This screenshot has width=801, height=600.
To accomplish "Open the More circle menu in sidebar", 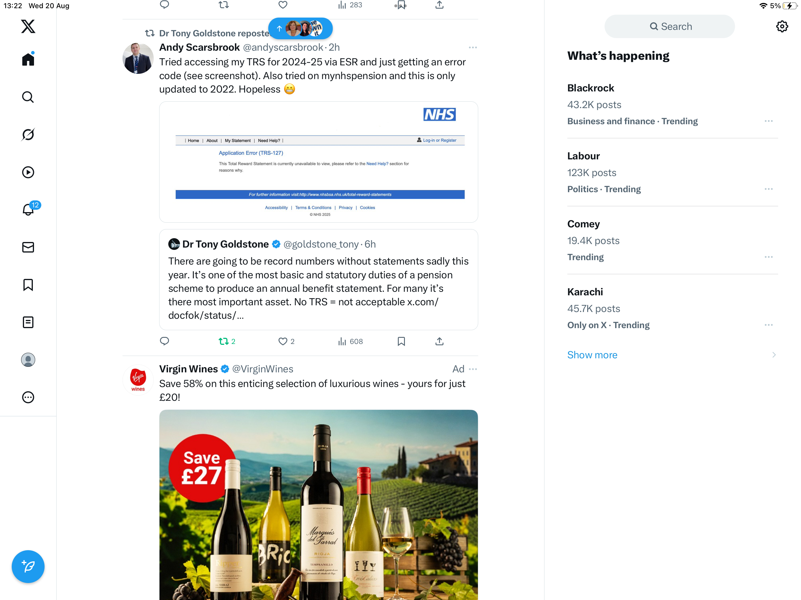I will pyautogui.click(x=28, y=397).
